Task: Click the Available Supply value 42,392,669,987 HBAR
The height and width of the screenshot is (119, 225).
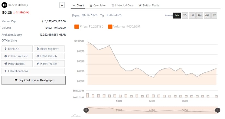Action: click(x=53, y=35)
